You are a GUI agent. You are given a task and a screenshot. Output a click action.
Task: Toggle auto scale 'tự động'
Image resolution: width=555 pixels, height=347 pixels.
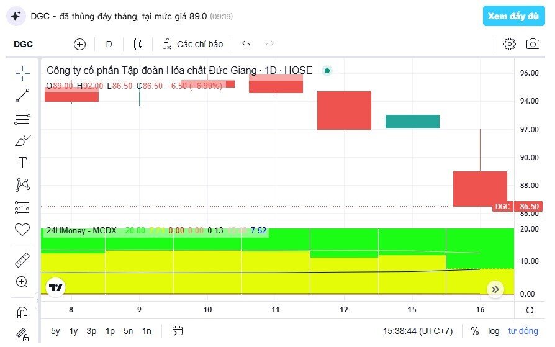pyautogui.click(x=523, y=331)
